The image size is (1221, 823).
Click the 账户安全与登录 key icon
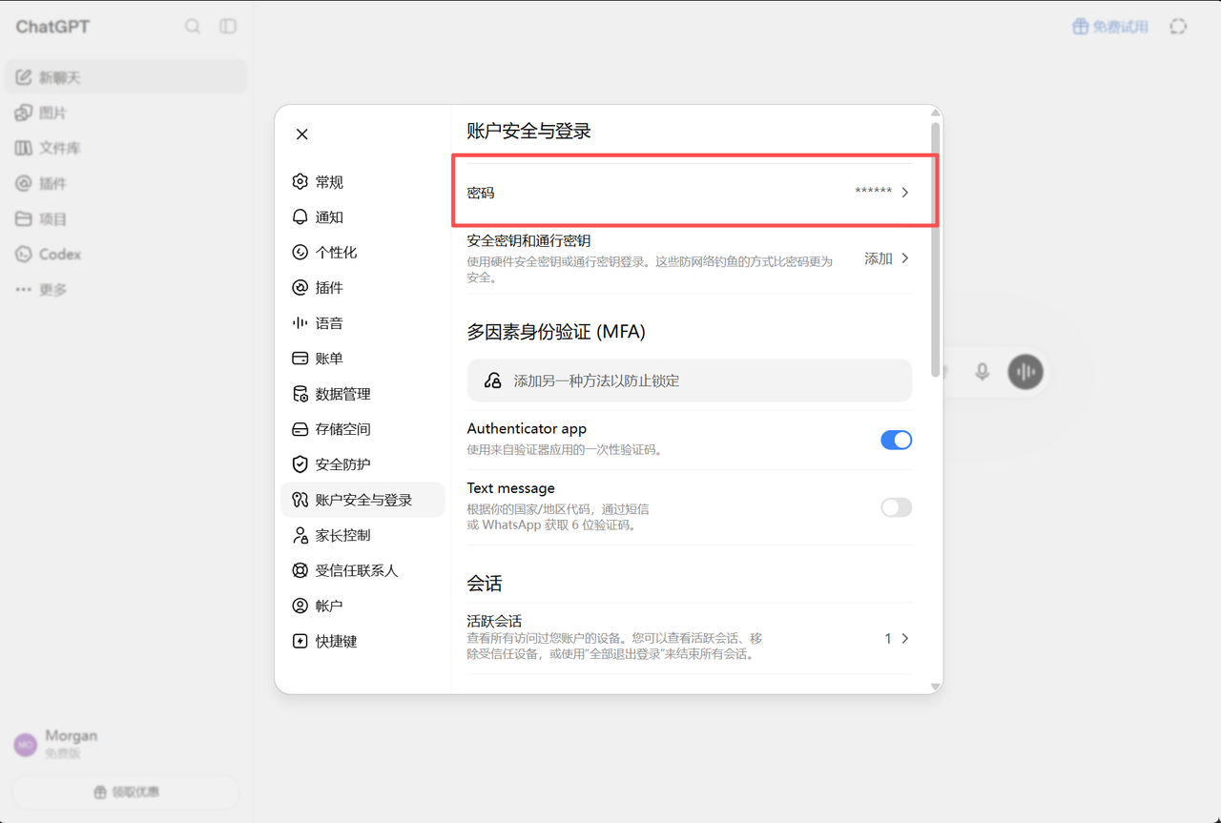(300, 500)
